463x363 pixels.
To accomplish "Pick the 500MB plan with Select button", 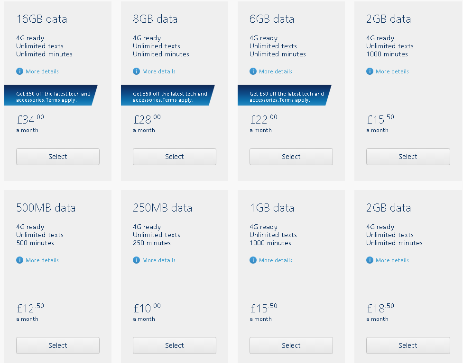I will coord(58,345).
